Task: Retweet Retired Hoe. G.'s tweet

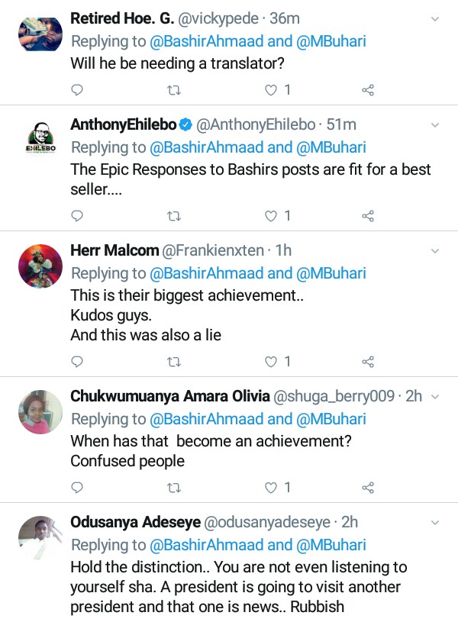Action: click(173, 90)
